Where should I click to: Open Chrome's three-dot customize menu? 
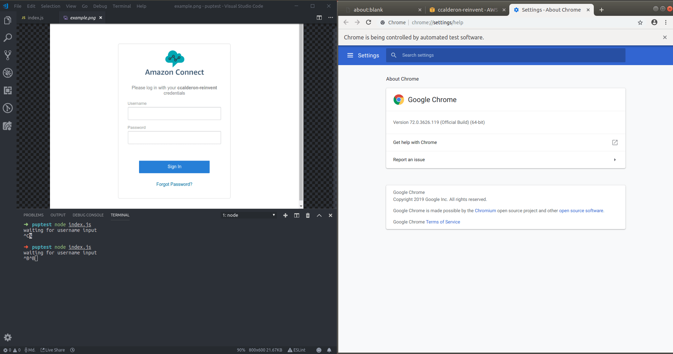click(666, 22)
